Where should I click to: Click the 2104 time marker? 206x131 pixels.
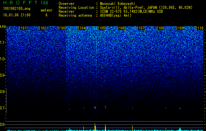[x=82, y=28]
